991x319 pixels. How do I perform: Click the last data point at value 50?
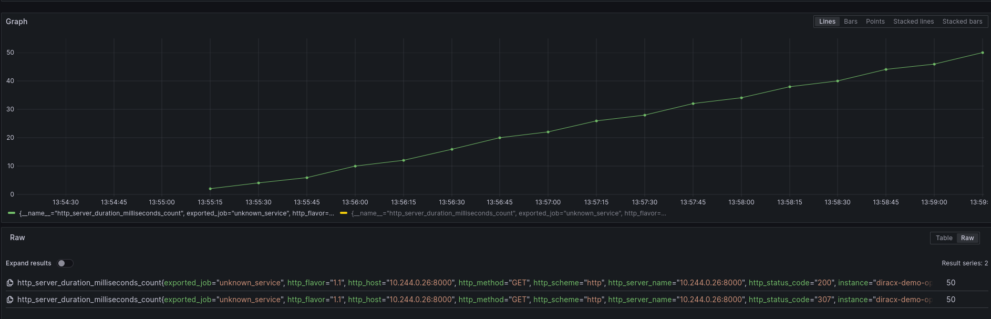(982, 53)
